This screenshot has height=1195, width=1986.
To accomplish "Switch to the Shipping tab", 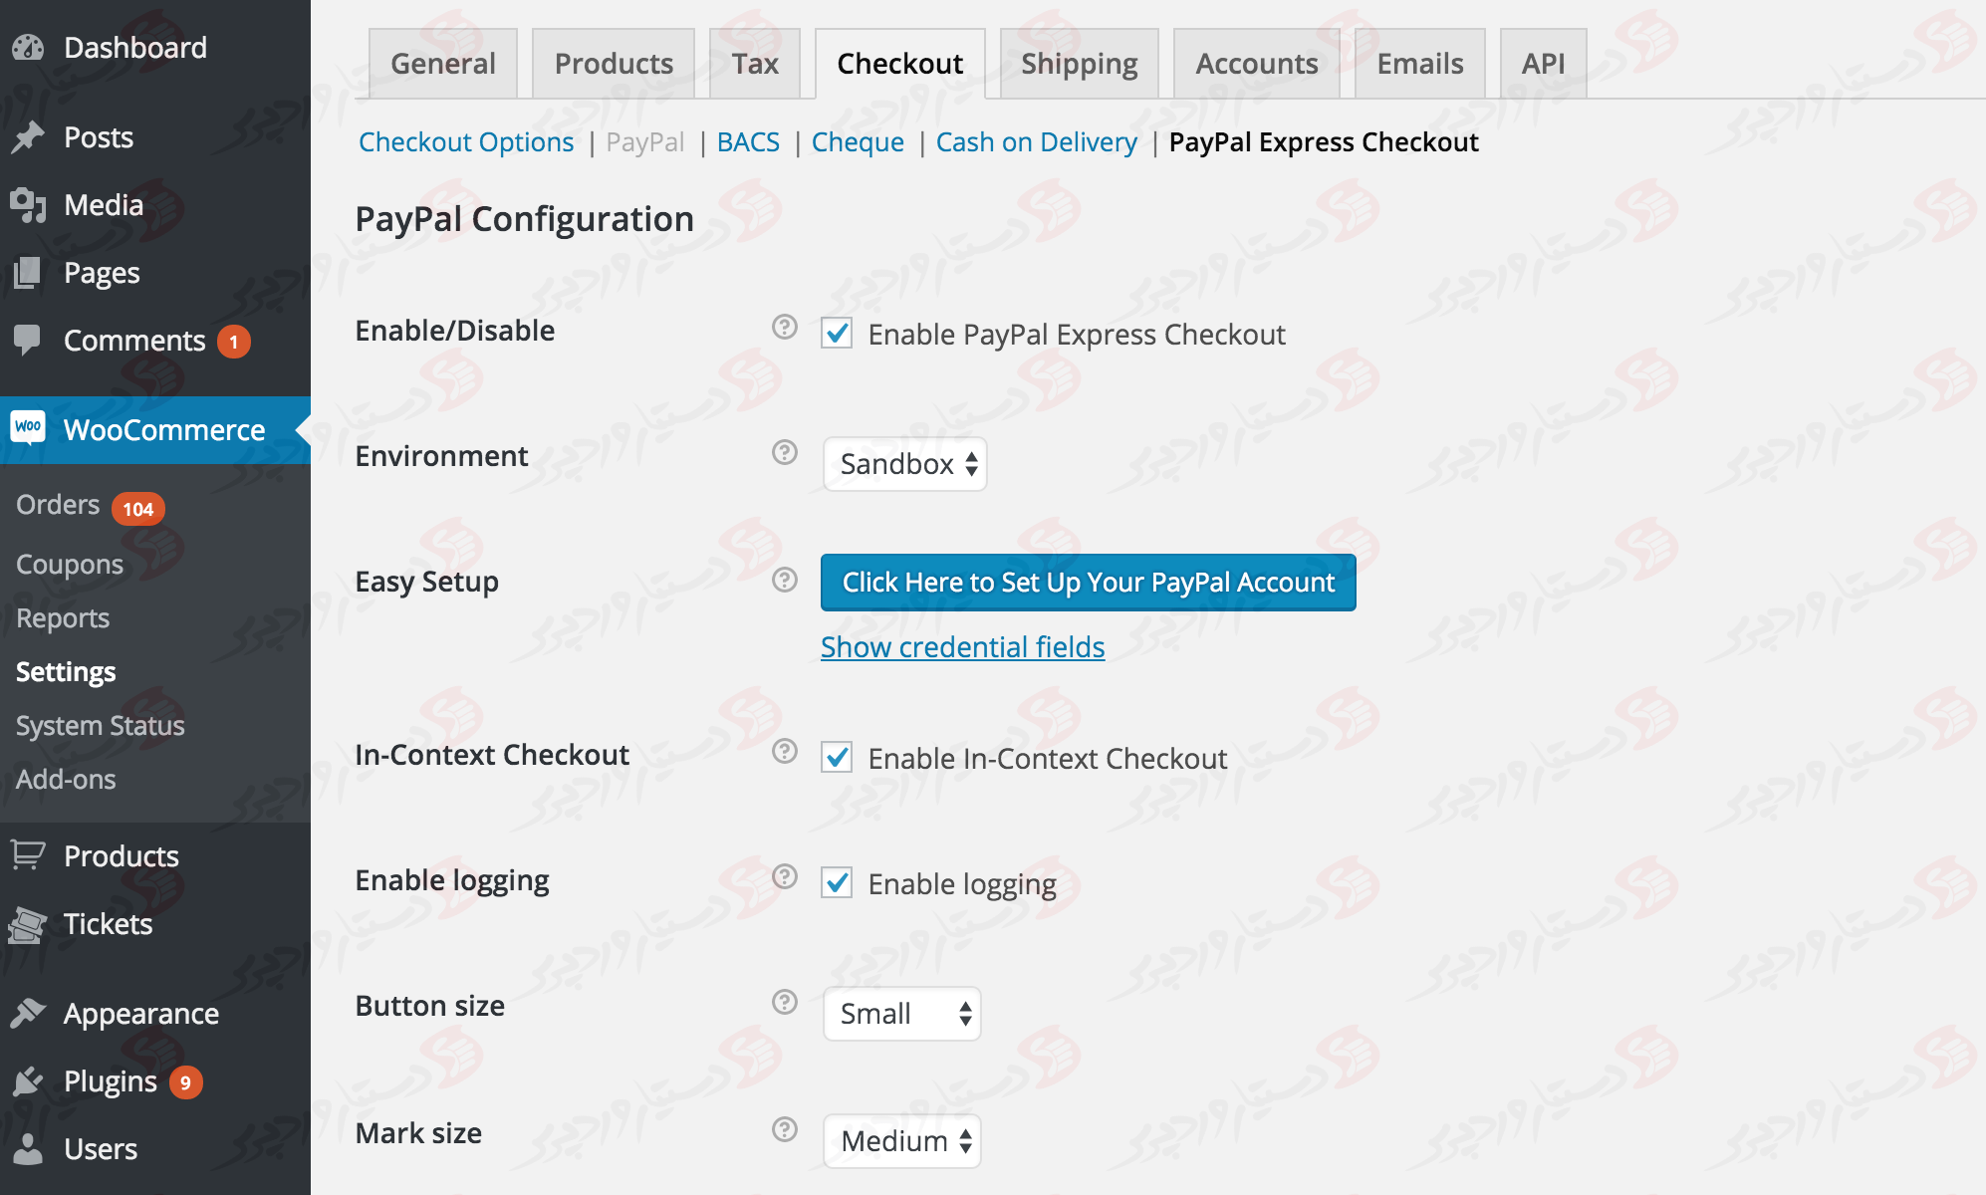I will 1078,61.
